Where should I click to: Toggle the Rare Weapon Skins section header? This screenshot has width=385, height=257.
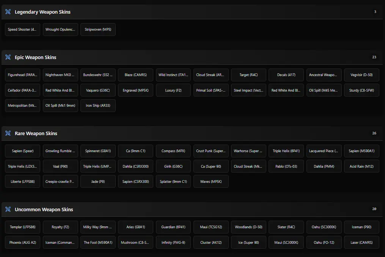tap(190, 133)
